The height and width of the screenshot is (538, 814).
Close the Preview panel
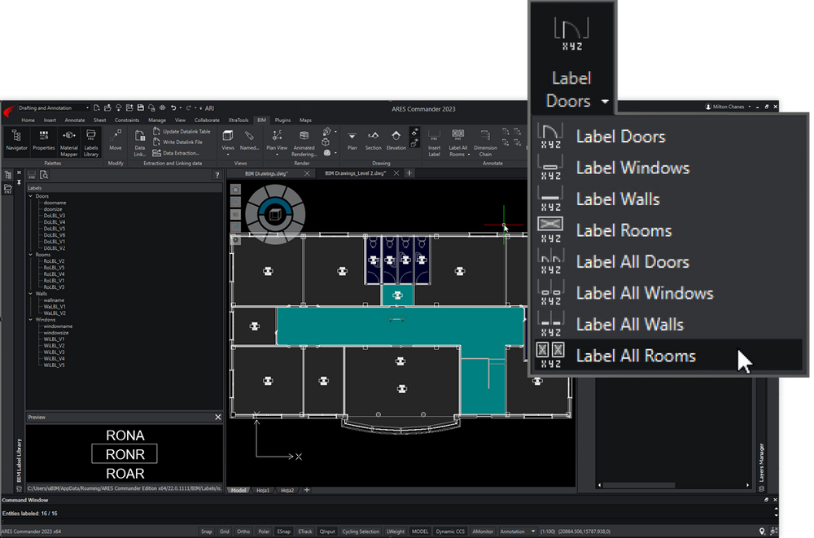pos(218,417)
